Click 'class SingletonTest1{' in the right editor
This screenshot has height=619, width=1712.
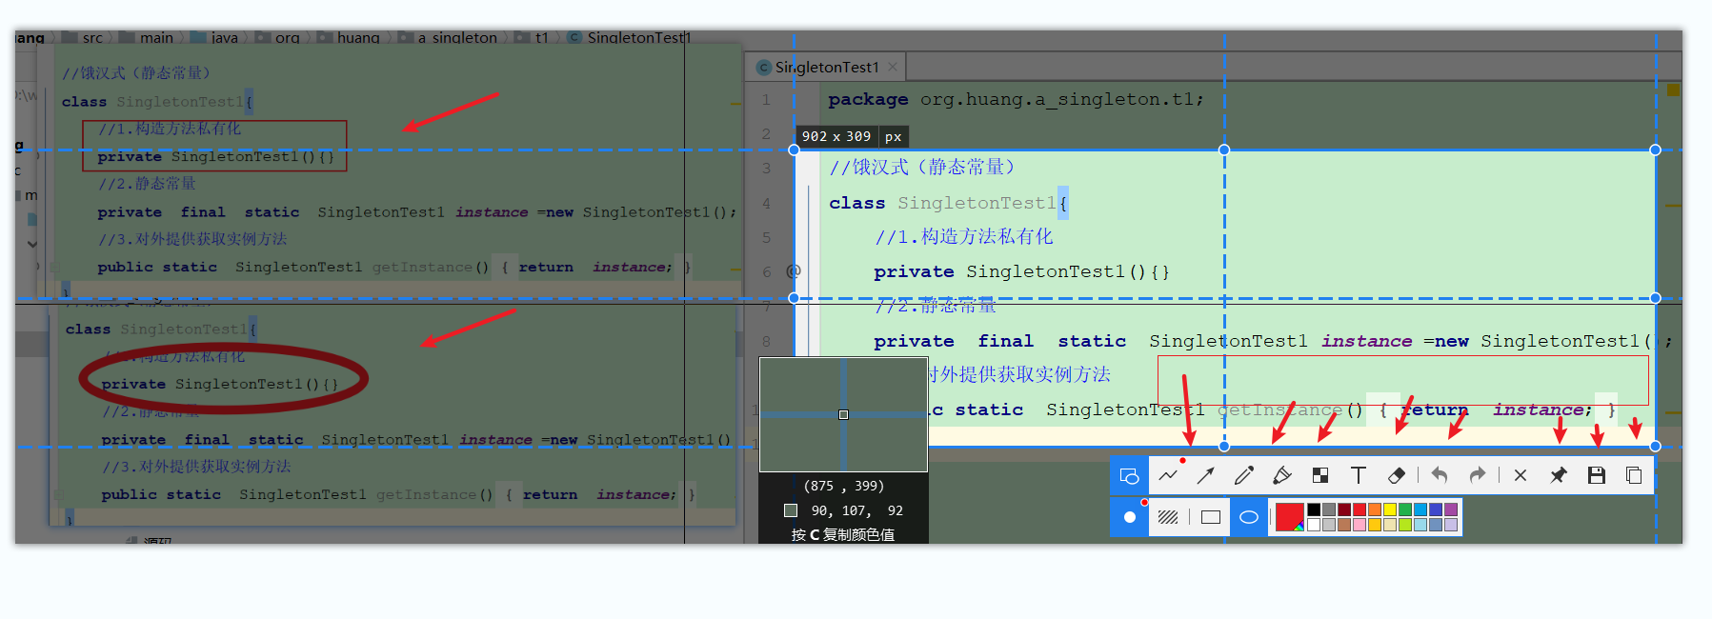pos(949,203)
